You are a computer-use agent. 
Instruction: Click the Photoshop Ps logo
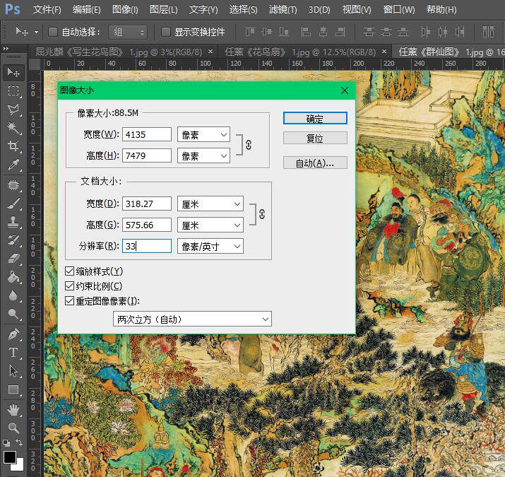[x=13, y=9]
